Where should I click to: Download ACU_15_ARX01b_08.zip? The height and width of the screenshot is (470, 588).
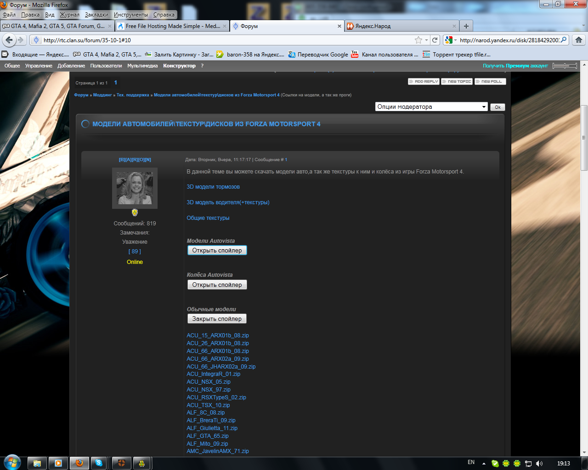tap(218, 336)
